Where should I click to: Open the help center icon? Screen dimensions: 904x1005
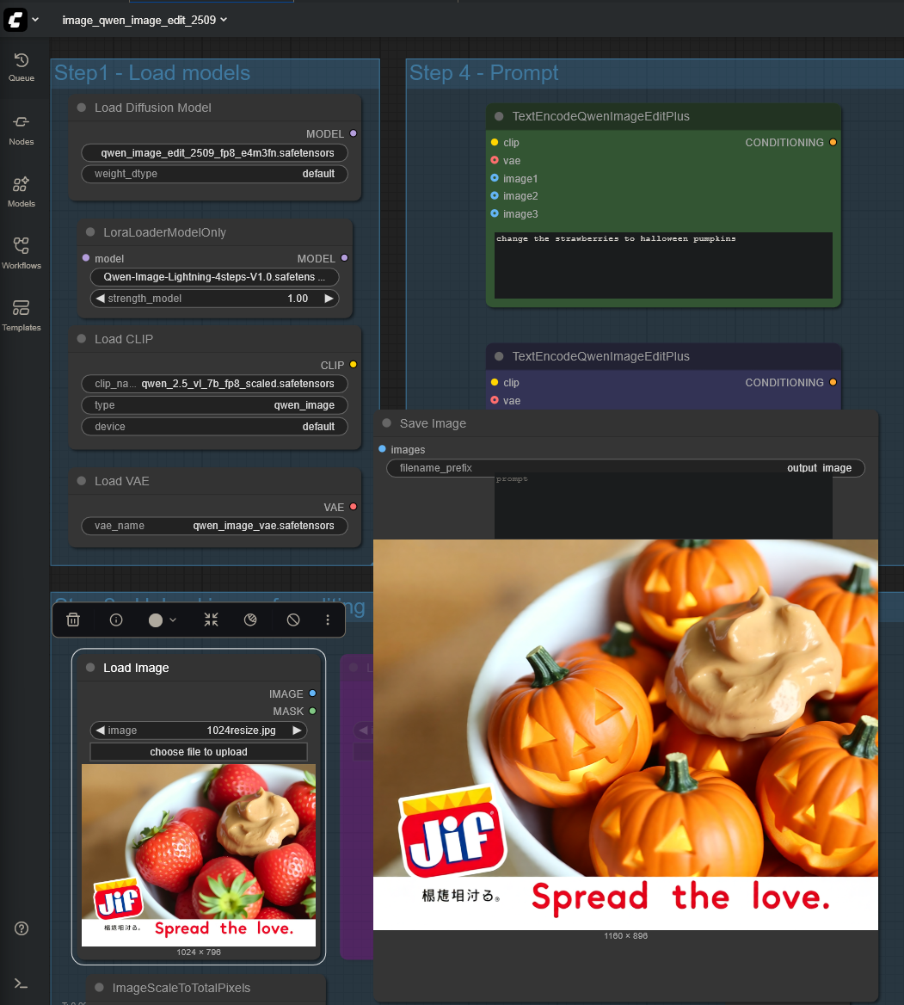[22, 928]
